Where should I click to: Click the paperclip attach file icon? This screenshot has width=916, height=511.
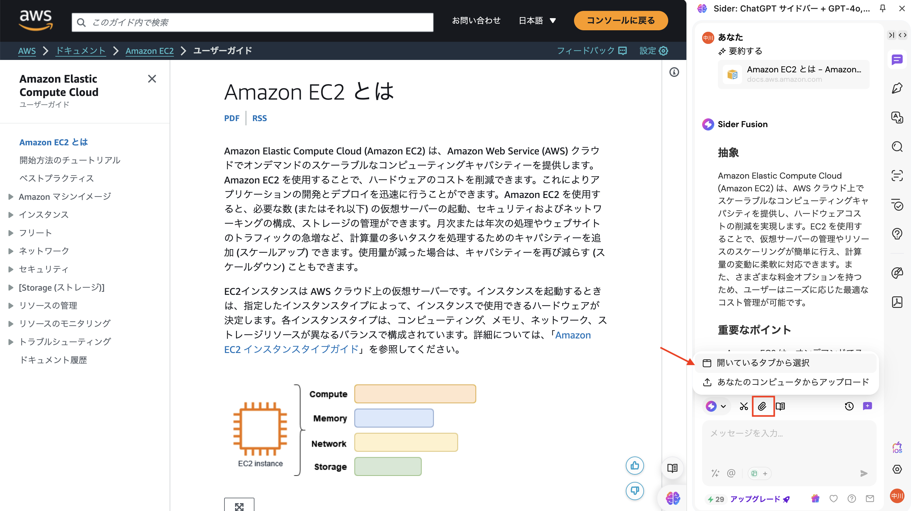[762, 406]
